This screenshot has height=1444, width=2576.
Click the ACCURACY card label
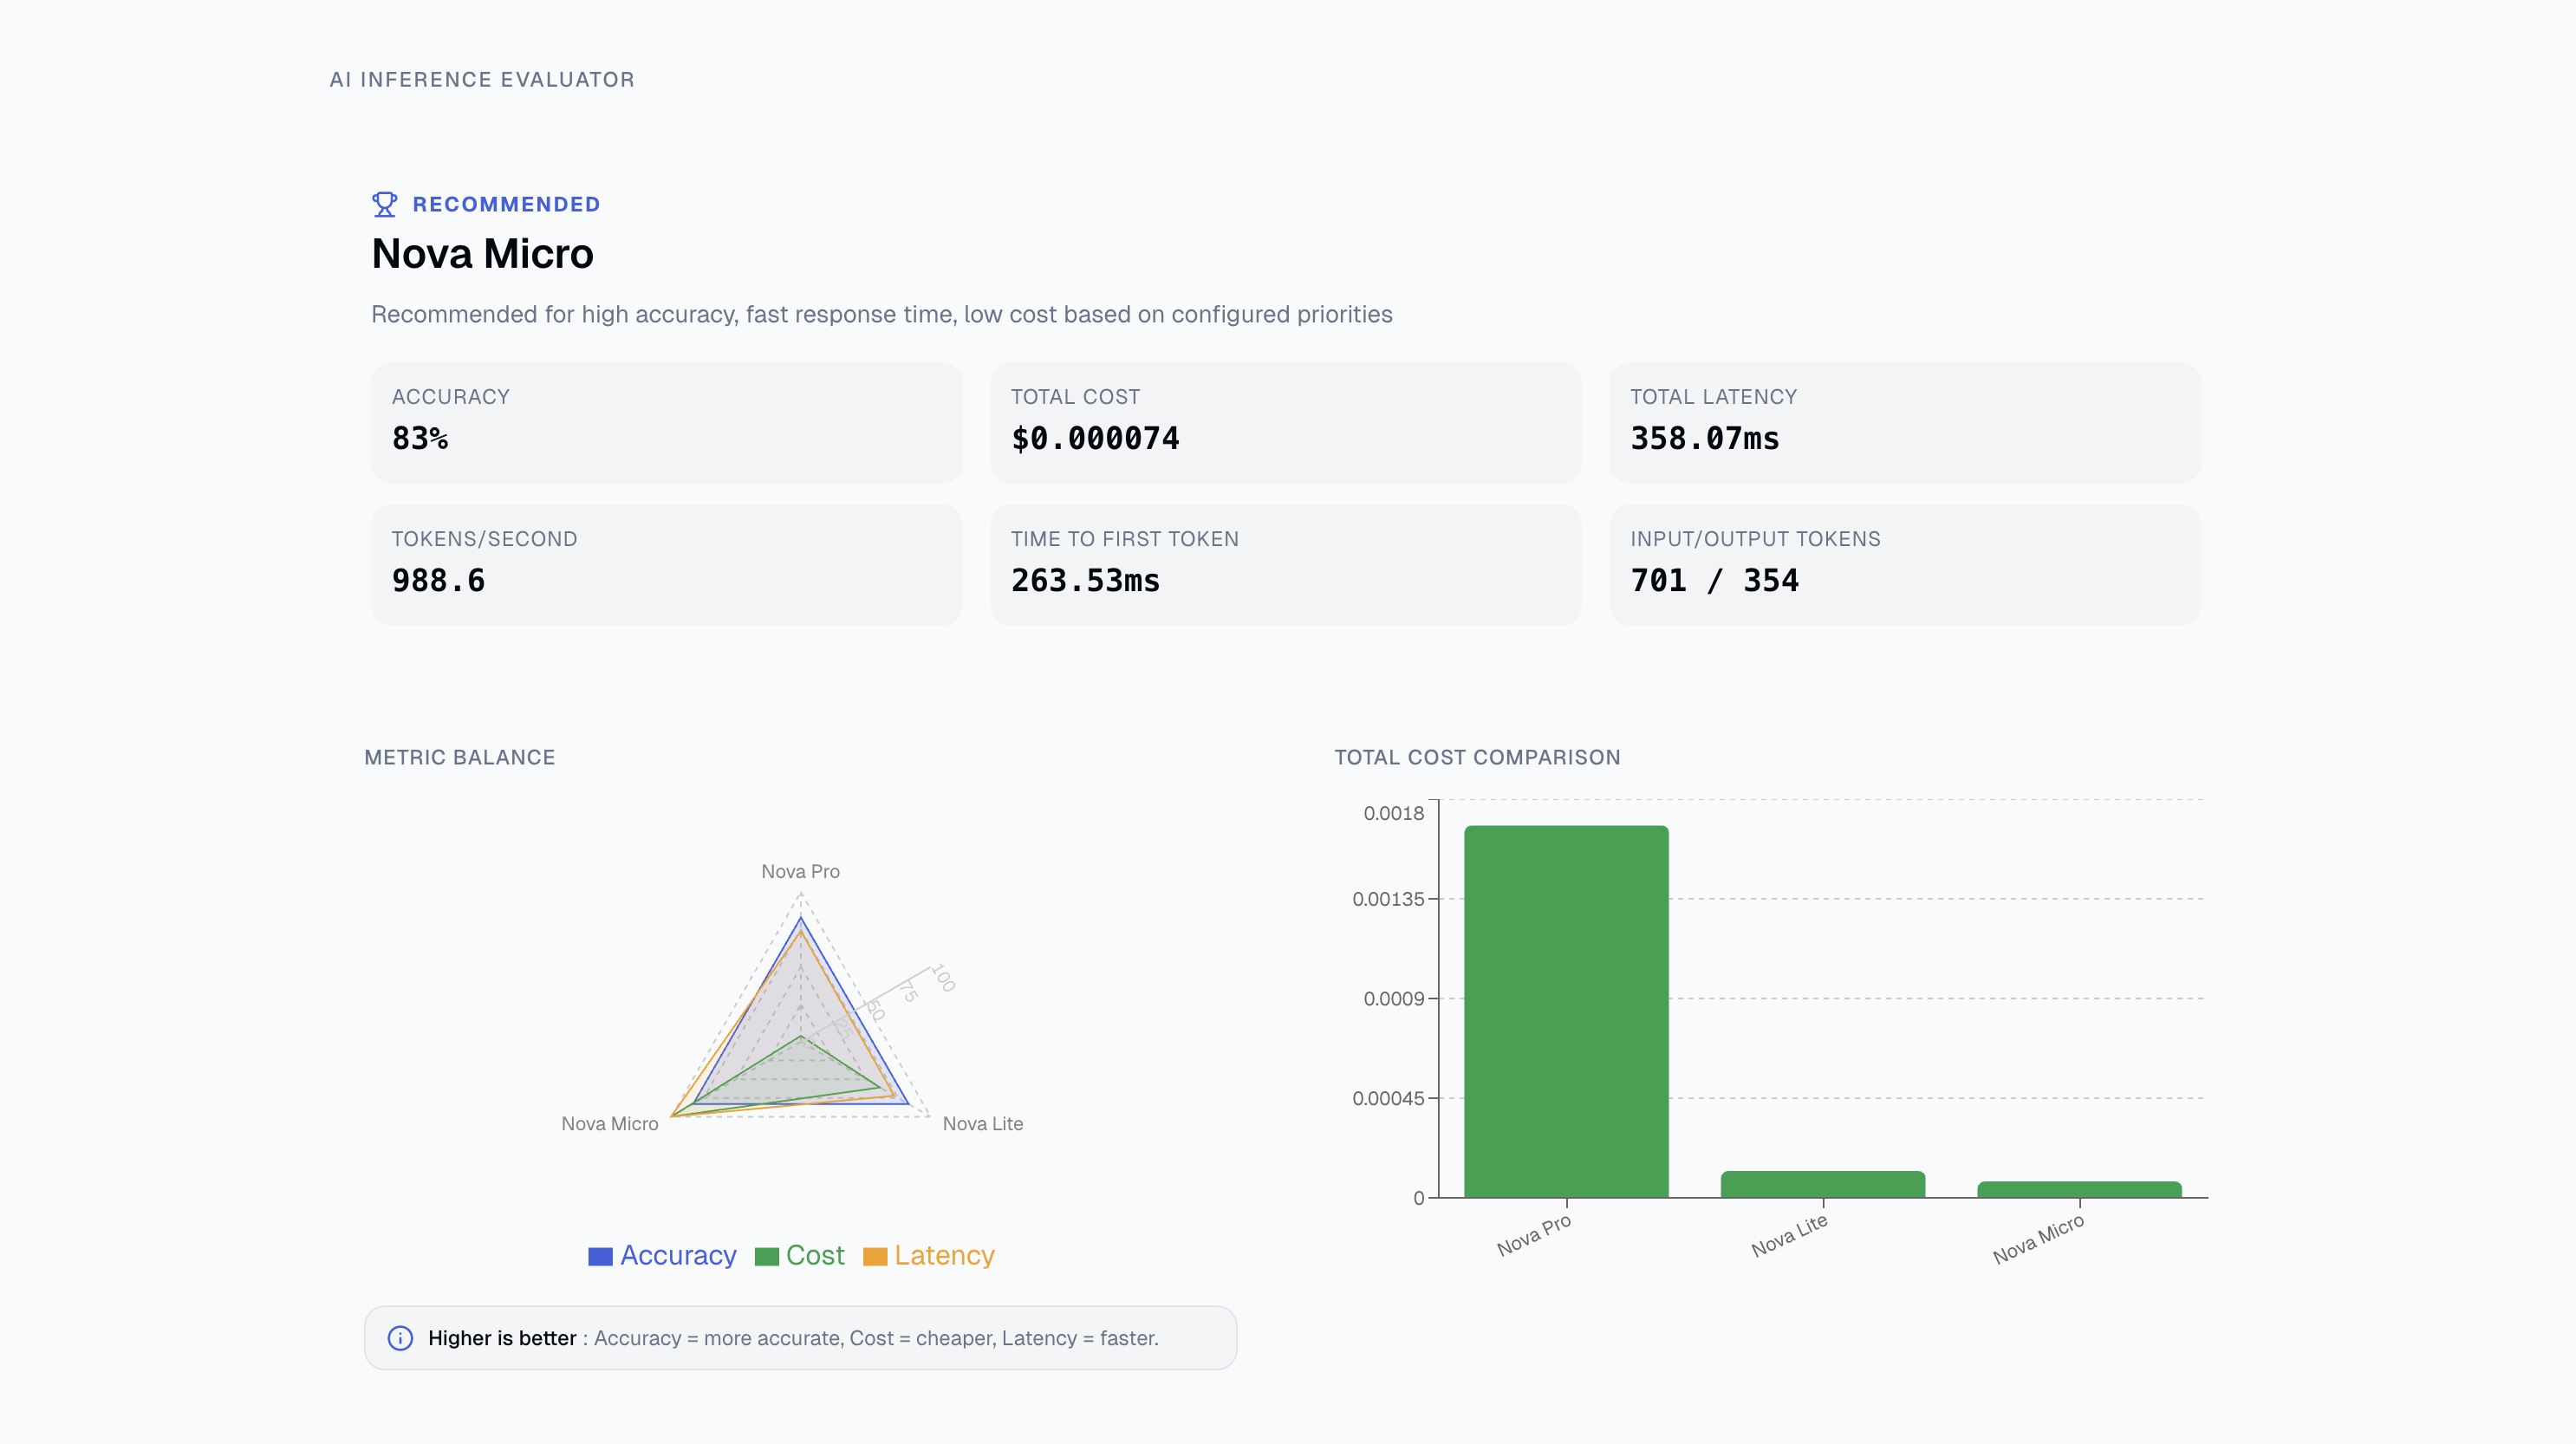coord(451,396)
